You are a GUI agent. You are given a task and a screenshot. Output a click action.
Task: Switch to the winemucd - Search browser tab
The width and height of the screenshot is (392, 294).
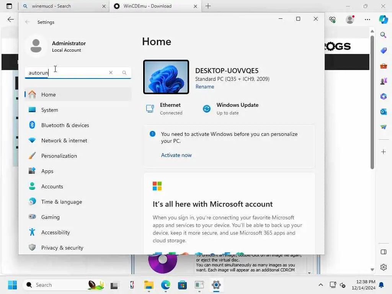64,6
